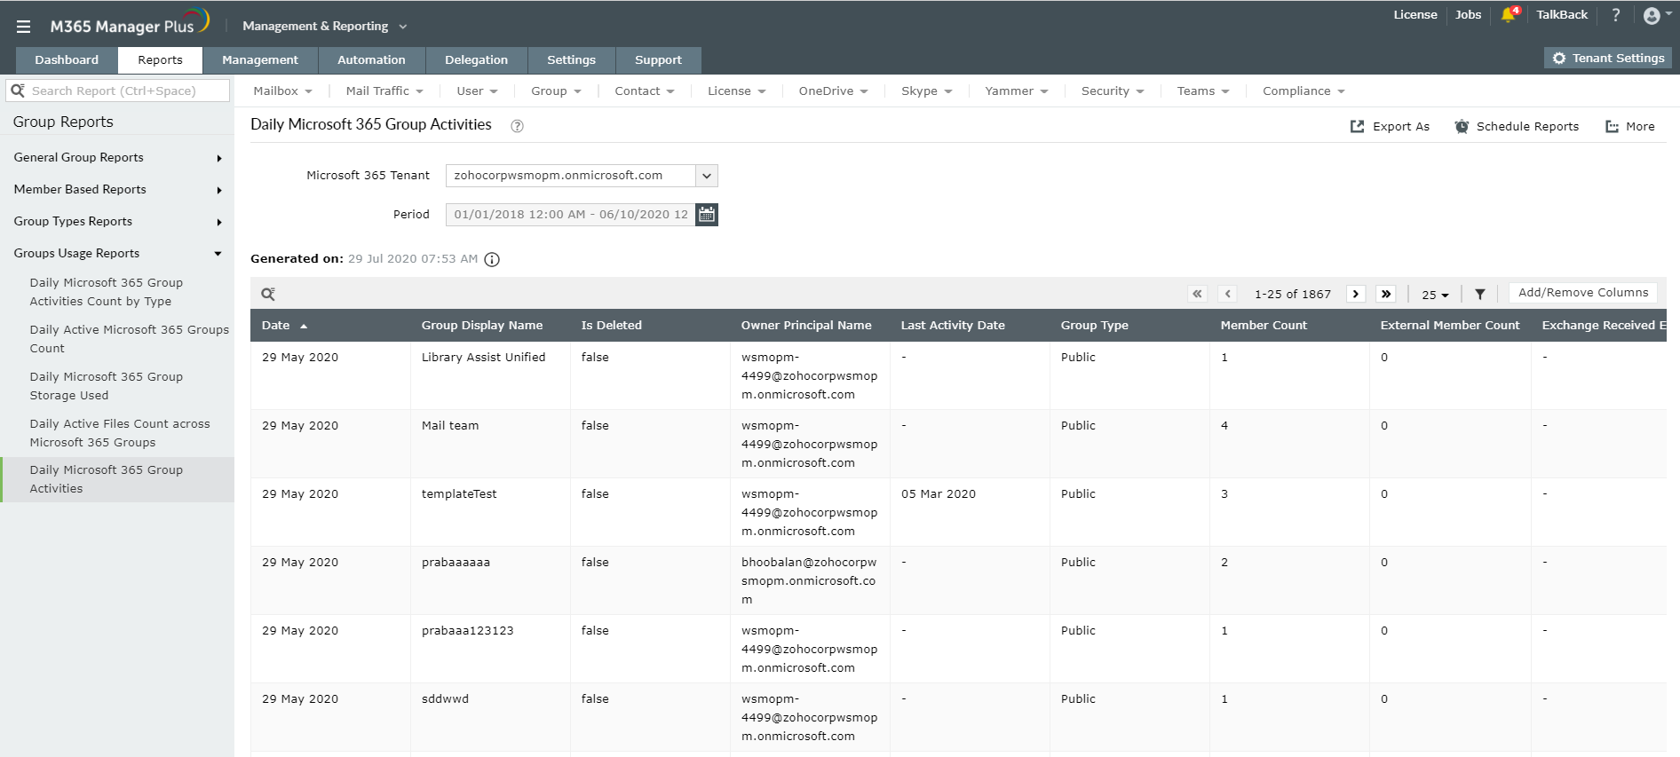
Task: Go to the previous page of results
Action: click(1228, 294)
